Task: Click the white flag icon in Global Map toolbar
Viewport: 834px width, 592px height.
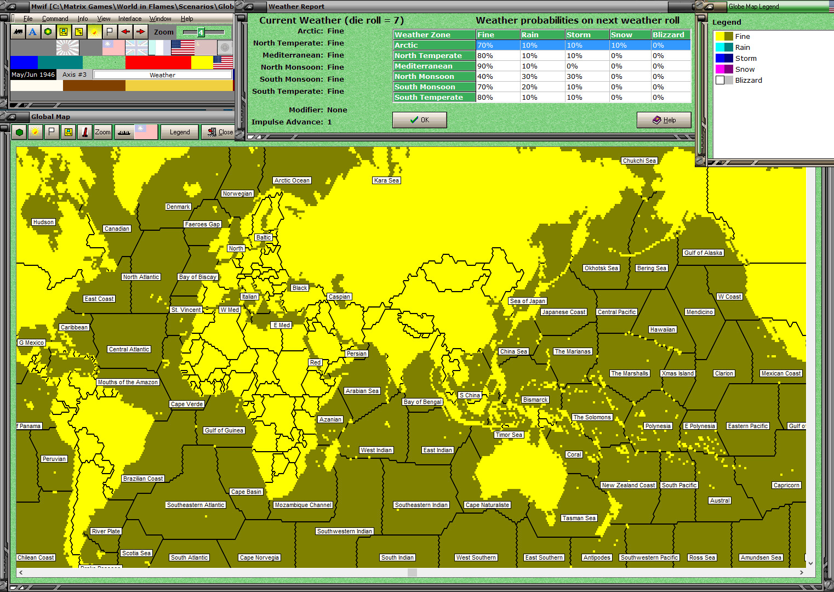Action: coord(52,132)
